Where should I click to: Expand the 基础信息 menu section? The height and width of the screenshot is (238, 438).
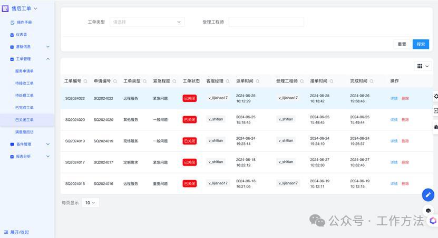[x=48, y=47]
